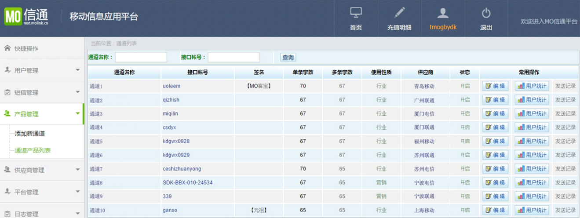Open 添加新通道 submenu item
Screen dimensions: 580x218
30,134
